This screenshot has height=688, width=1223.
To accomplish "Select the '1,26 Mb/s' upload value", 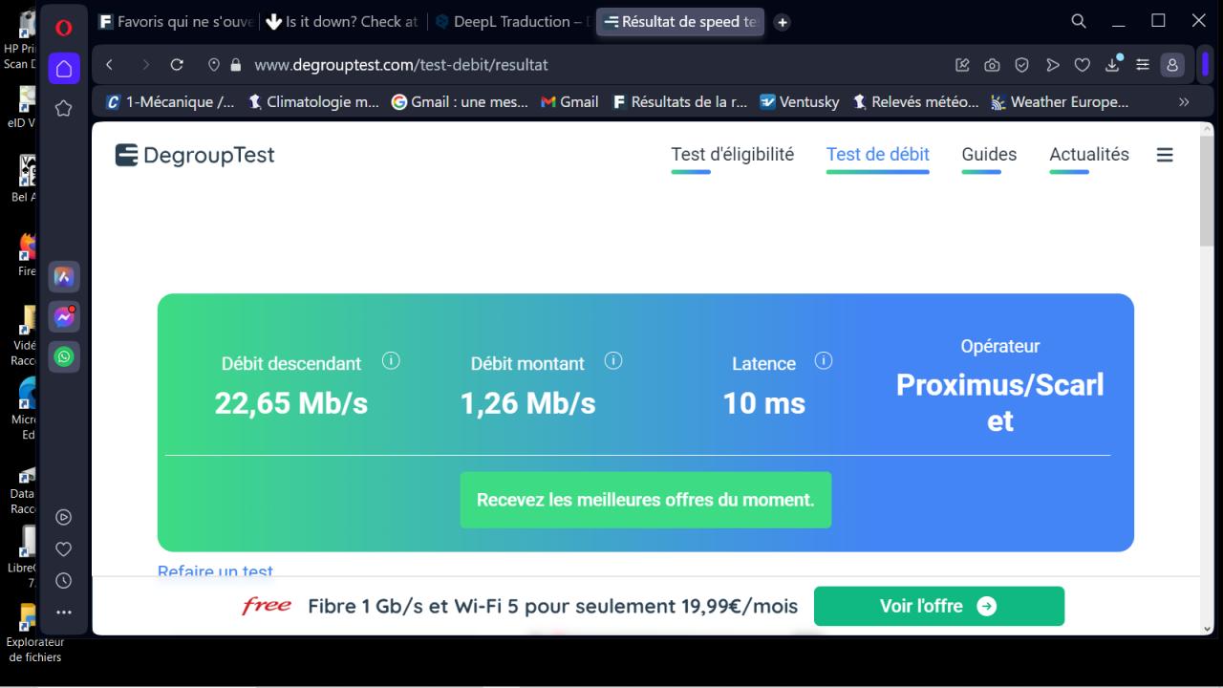I will click(x=528, y=403).
